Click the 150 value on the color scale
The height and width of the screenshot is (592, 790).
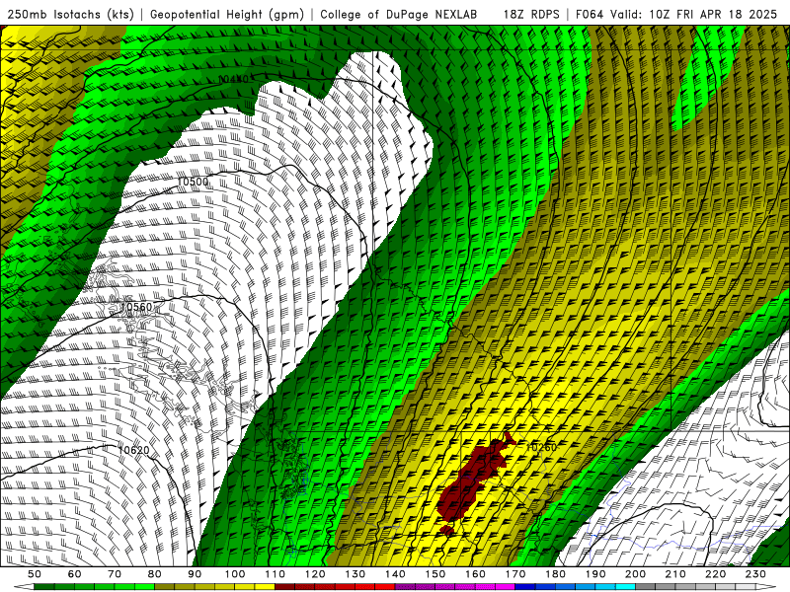point(435,574)
